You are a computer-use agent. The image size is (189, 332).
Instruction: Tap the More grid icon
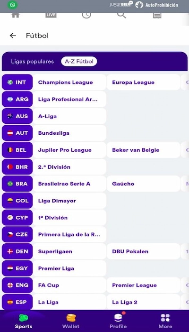click(165, 318)
